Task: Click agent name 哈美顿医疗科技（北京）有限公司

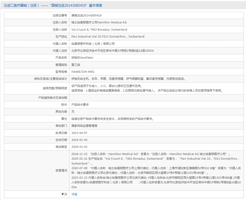Action: point(93,44)
